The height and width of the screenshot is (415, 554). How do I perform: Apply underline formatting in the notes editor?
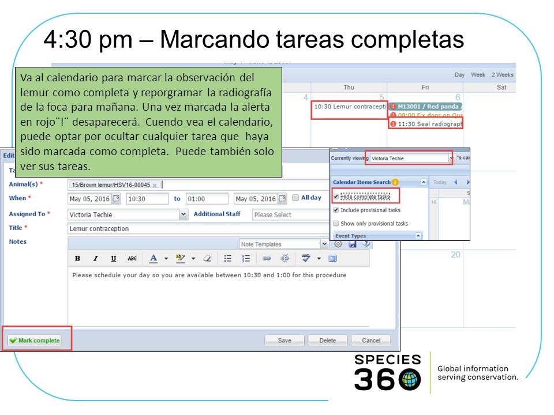click(x=114, y=259)
